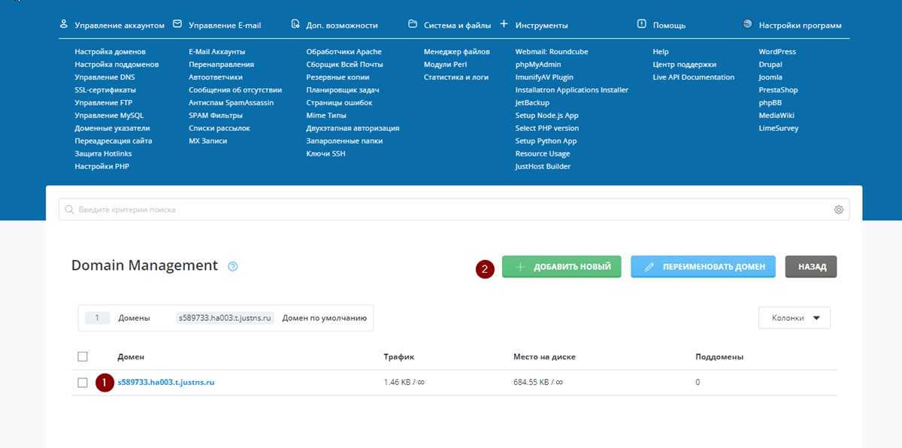The image size is (902, 448).
Task: Open Управление E-mail menu heading
Action: [x=225, y=26]
